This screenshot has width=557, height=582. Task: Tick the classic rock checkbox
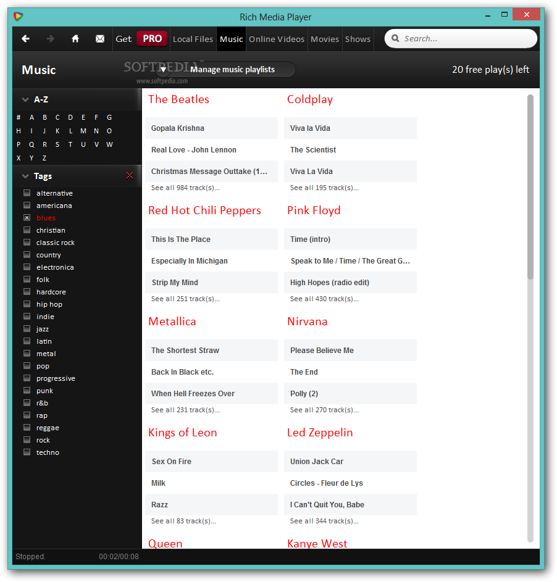pyautogui.click(x=27, y=243)
